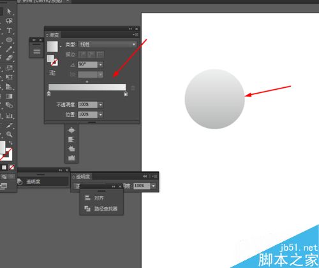This screenshot has height=268, width=319.
Task: Select the Ellipse tool
Action: 9,40
